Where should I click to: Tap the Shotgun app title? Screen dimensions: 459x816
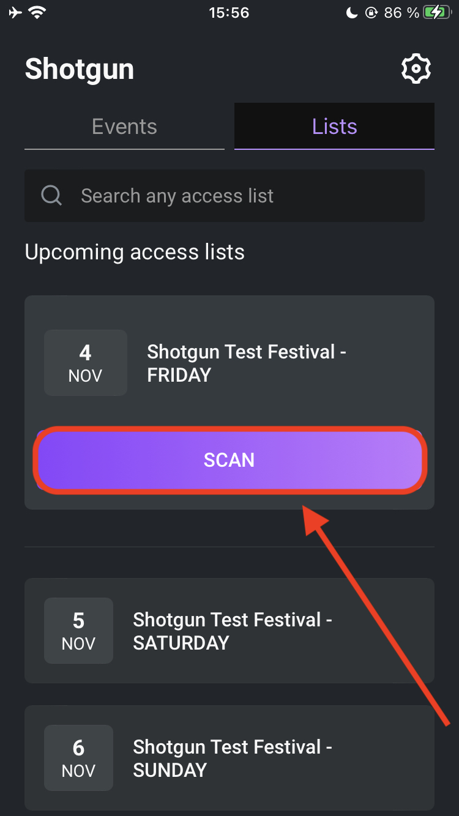pos(80,69)
